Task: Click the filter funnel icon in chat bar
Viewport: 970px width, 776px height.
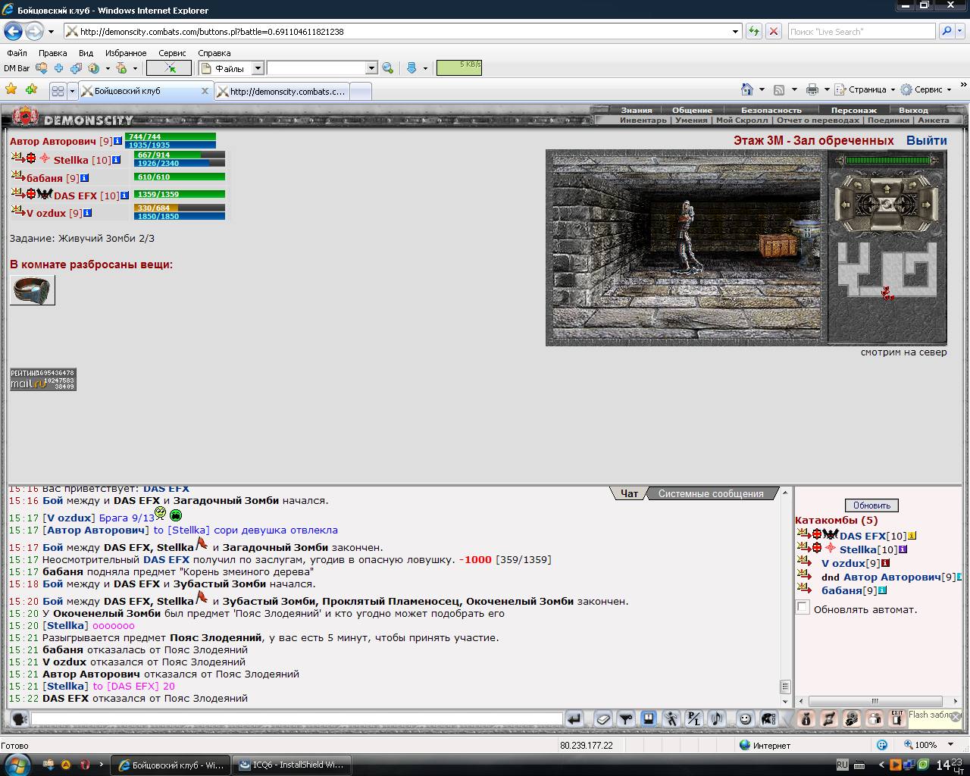Action: click(x=626, y=718)
